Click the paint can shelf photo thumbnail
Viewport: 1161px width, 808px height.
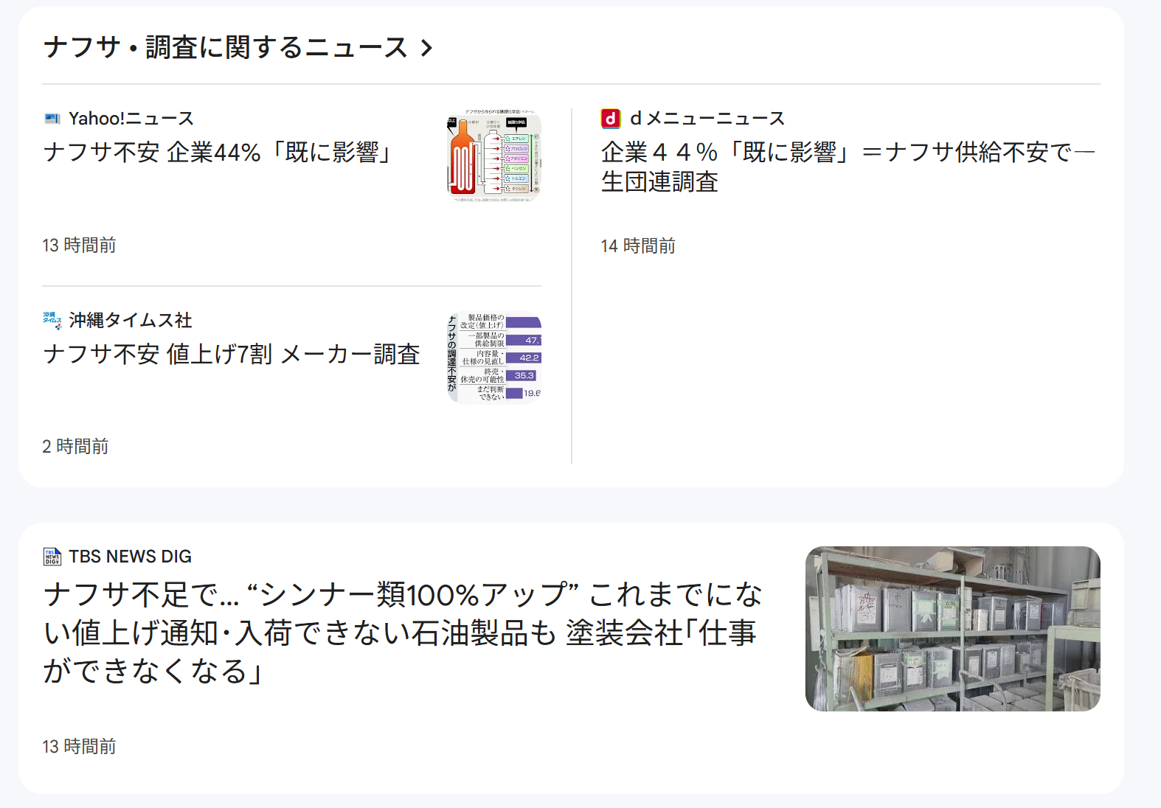coord(952,629)
